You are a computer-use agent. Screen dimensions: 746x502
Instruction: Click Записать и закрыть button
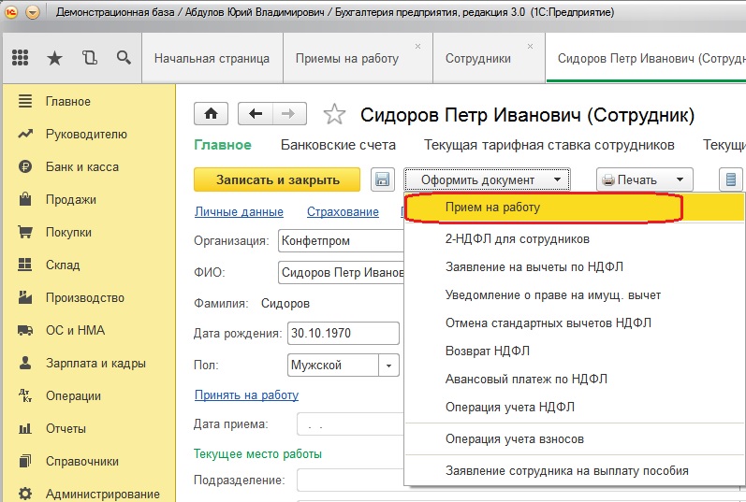pos(277,179)
